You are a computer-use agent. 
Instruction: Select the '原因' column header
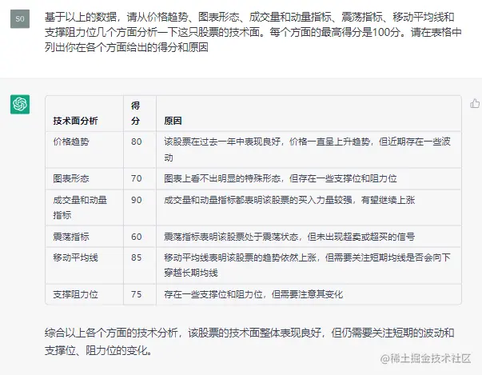[x=173, y=121]
